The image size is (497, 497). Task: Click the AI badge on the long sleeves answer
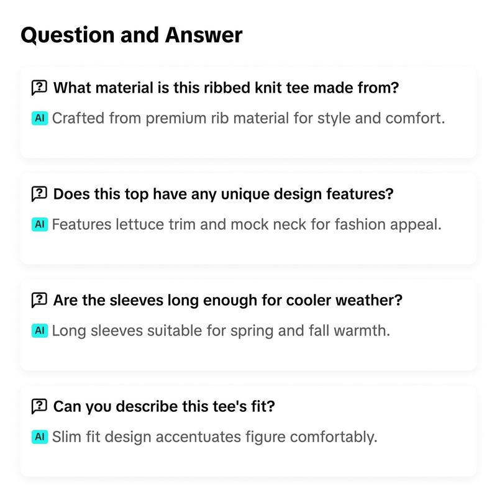coord(40,331)
